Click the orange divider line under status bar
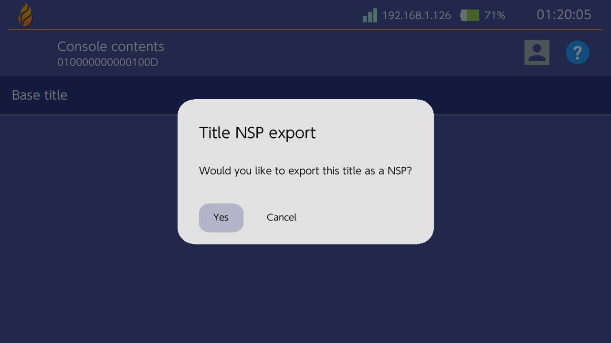Image resolution: width=611 pixels, height=343 pixels. tap(305, 30)
